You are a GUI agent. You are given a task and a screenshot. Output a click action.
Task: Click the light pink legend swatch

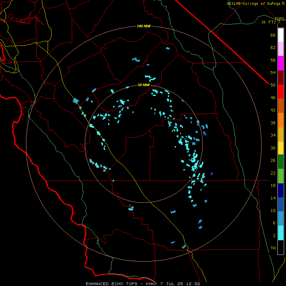point(281,49)
